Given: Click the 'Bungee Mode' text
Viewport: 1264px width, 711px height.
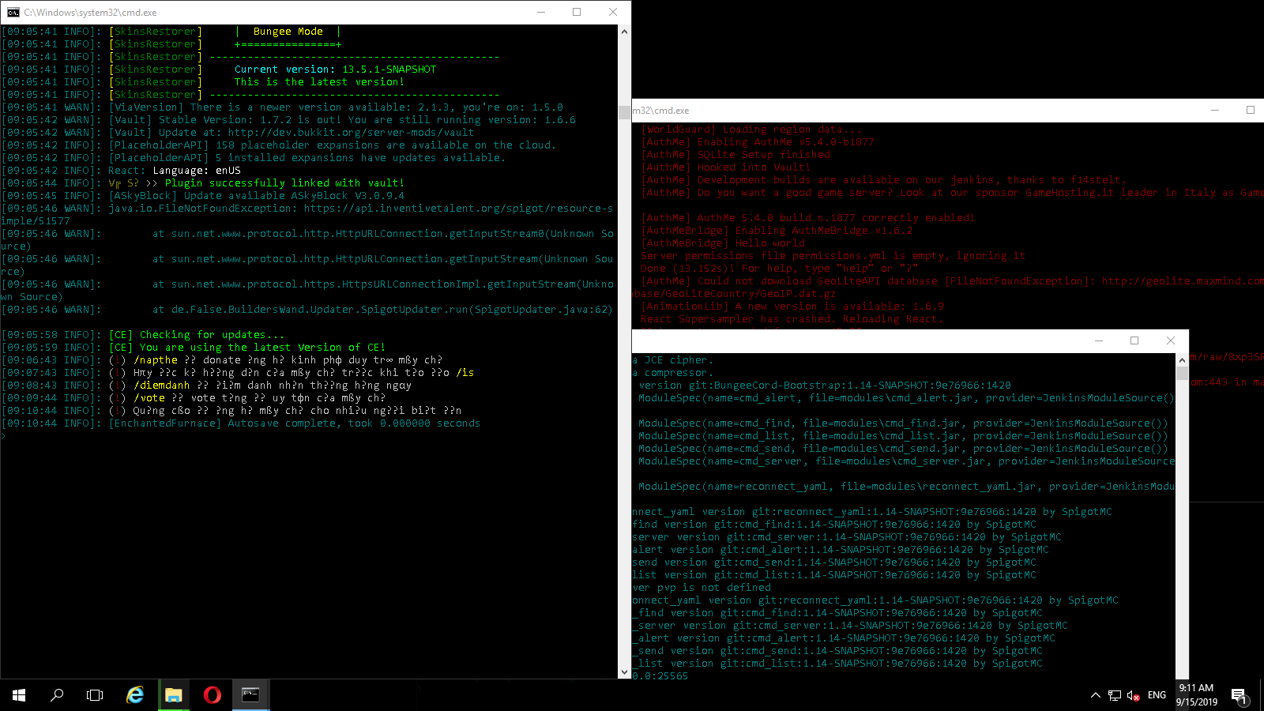Looking at the screenshot, I should point(288,32).
